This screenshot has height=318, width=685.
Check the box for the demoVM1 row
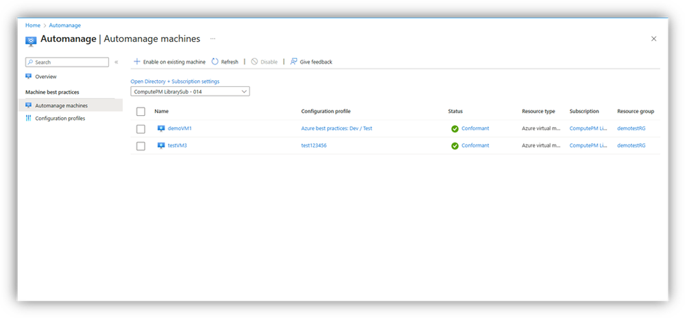point(141,129)
